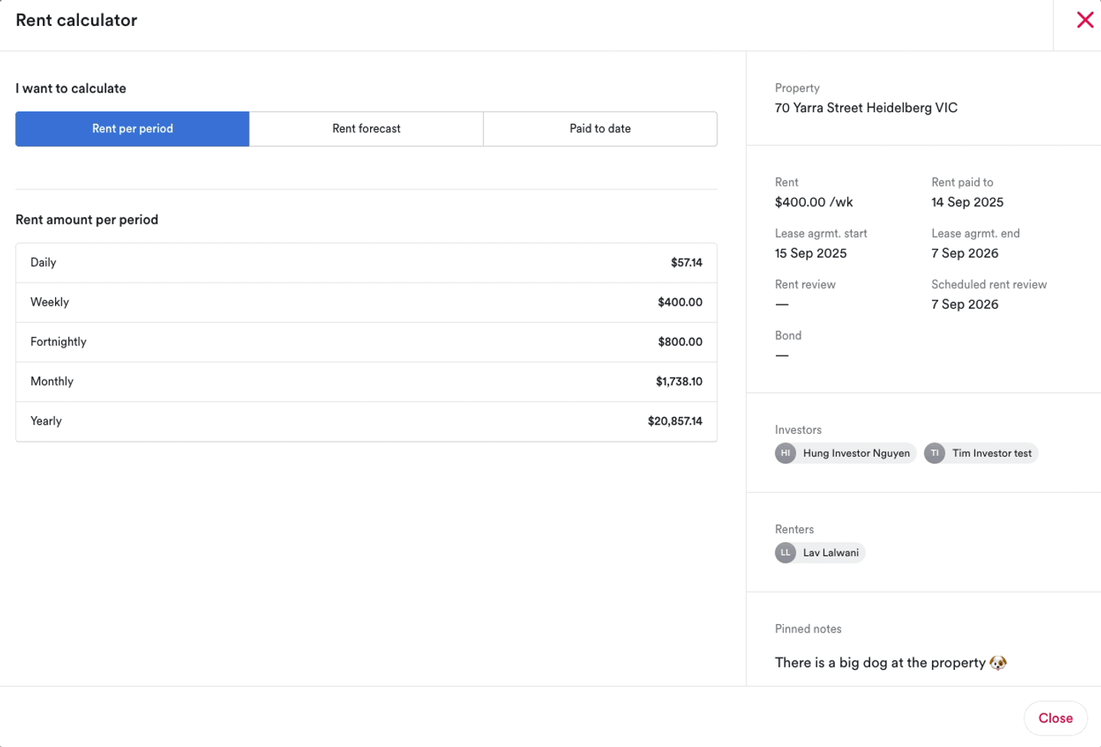Click the $20,857.14 yearly amount
The image size is (1101, 747).
coord(675,421)
